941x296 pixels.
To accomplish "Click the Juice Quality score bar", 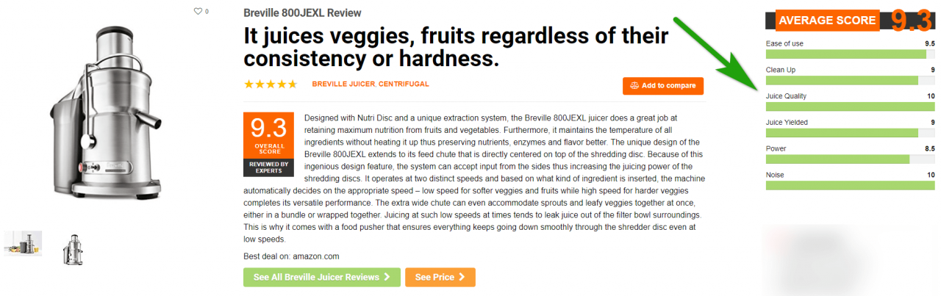I will tap(851, 107).
